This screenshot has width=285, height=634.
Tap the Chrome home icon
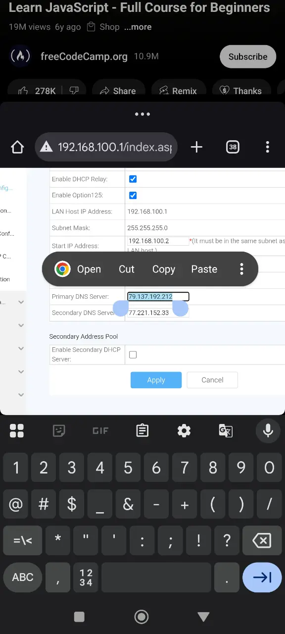[x=17, y=147]
